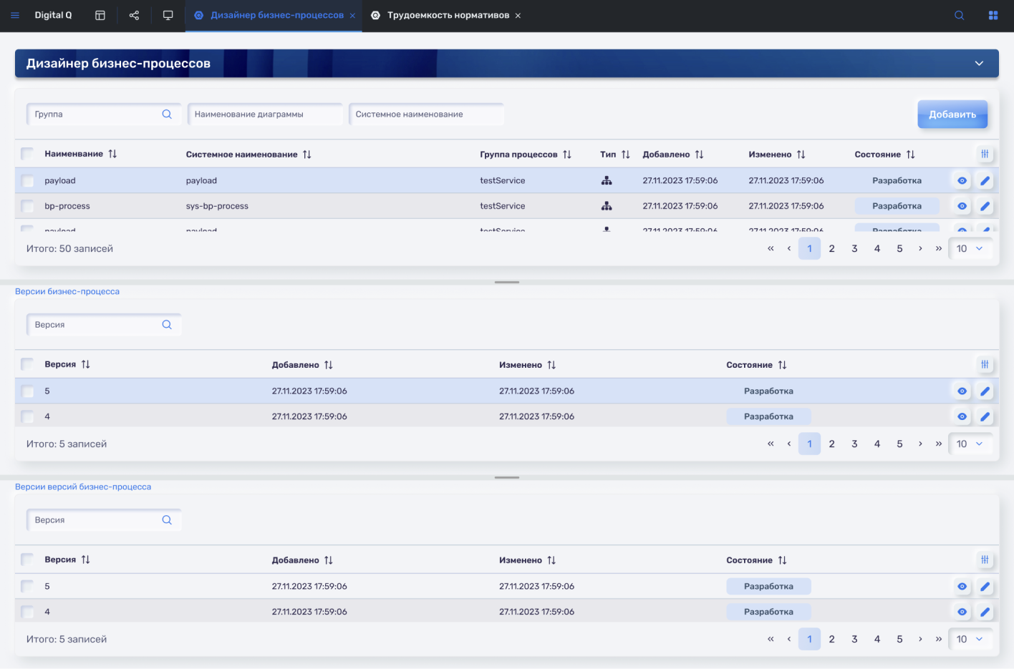This screenshot has height=669, width=1014.
Task: Close the Дизайнер бизнес-процессов tab
Action: (x=352, y=16)
